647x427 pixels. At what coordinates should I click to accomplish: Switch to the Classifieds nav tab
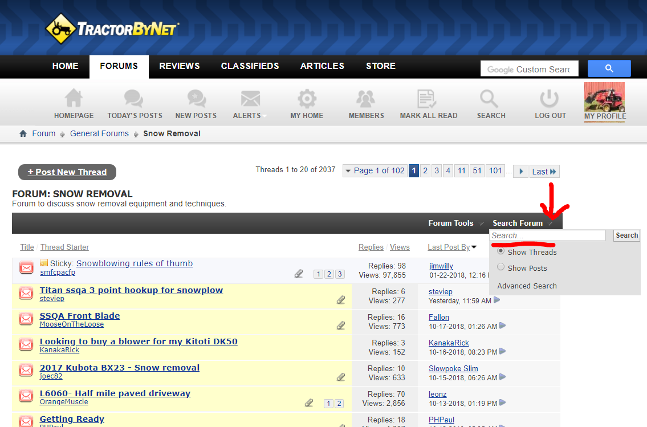coord(250,66)
